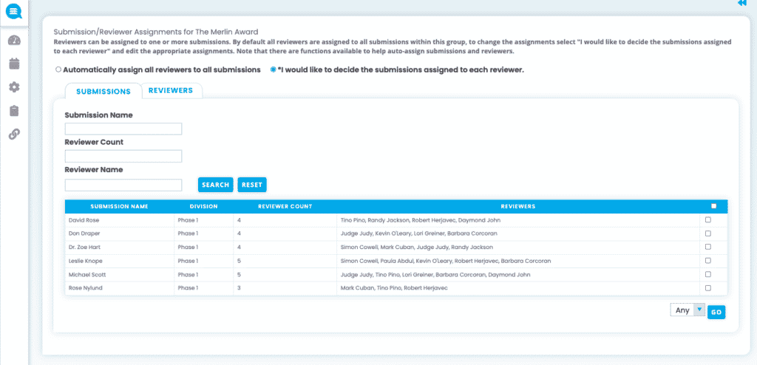Select the 'Don Draper' submission name cell
This screenshot has width=757, height=365.
[120, 233]
